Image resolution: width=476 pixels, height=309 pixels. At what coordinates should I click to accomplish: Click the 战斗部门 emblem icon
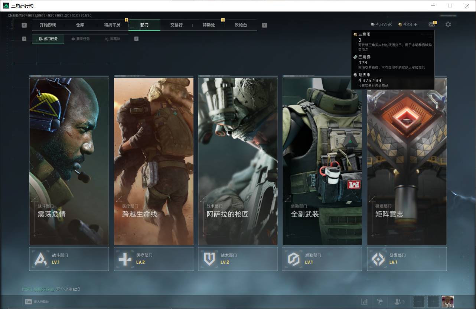(x=40, y=259)
